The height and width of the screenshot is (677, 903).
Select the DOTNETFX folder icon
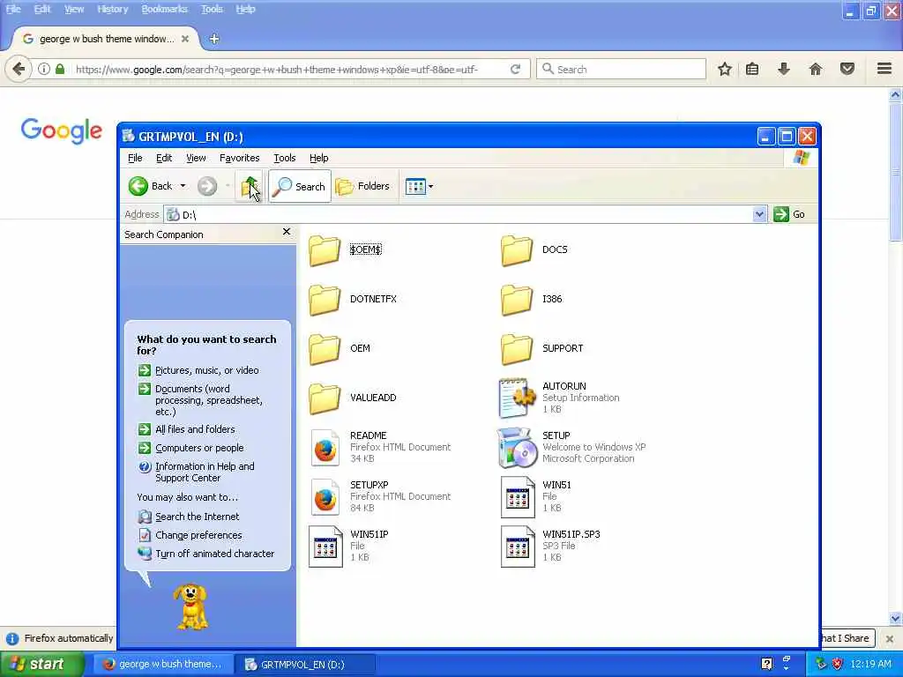[x=325, y=300]
